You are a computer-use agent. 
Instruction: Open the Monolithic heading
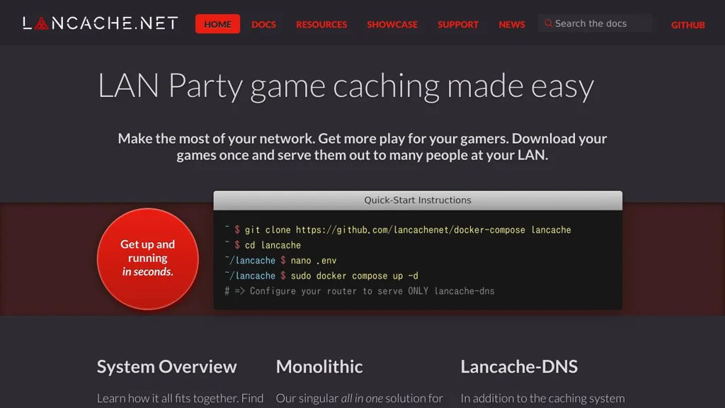(x=319, y=367)
